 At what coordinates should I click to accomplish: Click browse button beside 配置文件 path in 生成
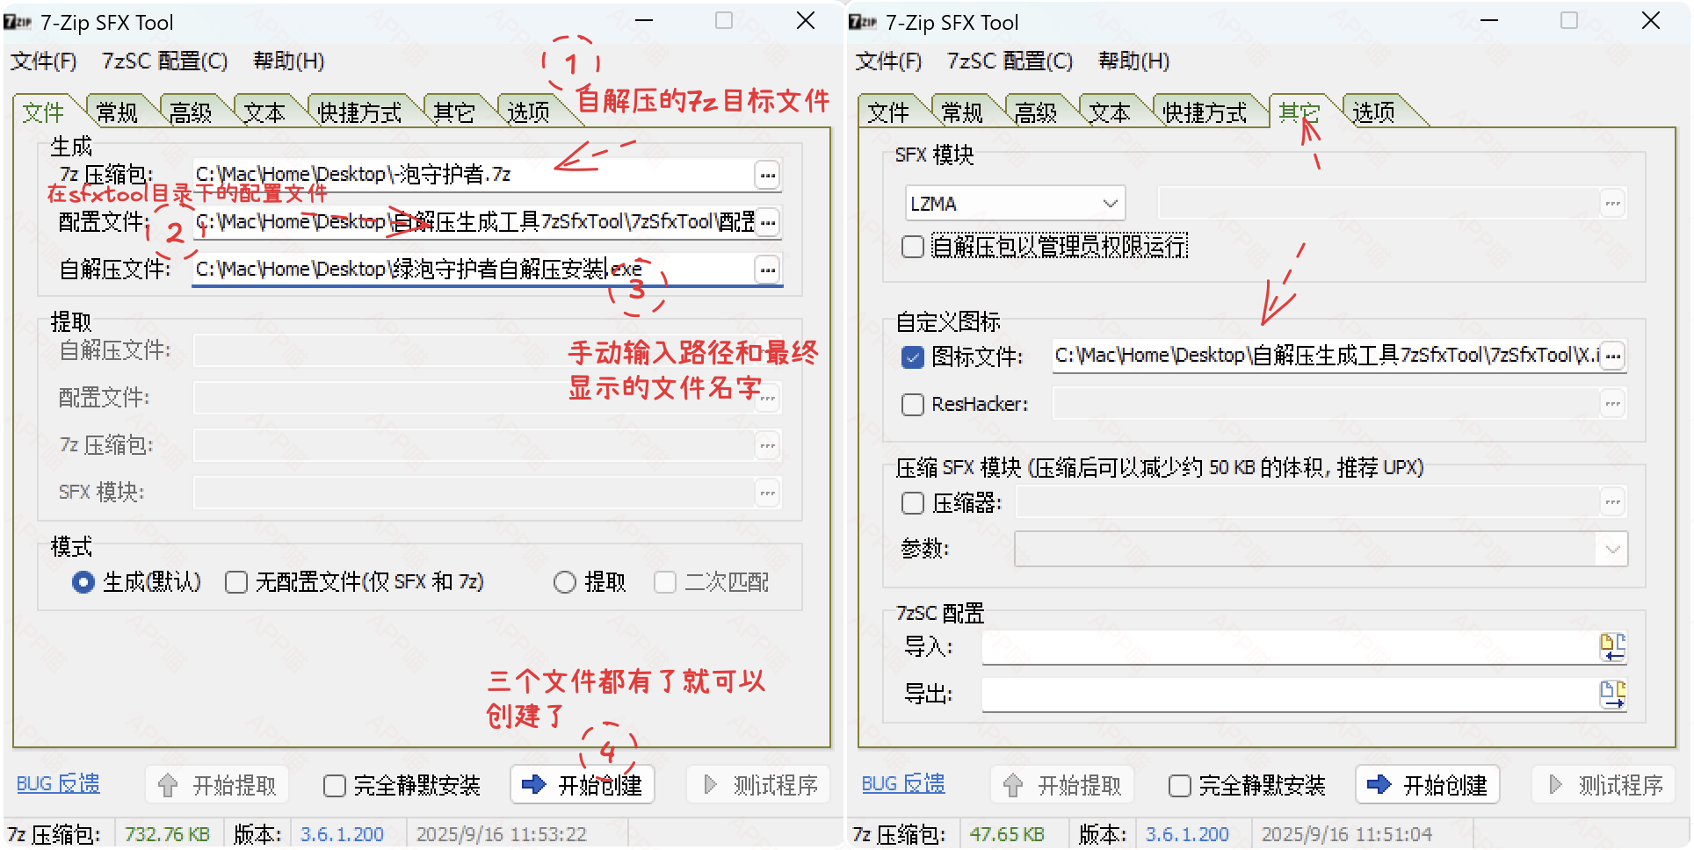click(767, 222)
